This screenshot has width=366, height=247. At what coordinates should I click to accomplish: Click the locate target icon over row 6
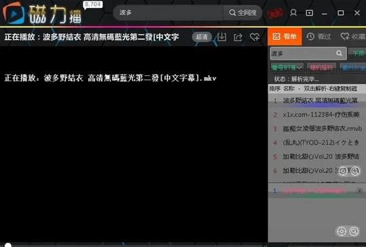343,171
